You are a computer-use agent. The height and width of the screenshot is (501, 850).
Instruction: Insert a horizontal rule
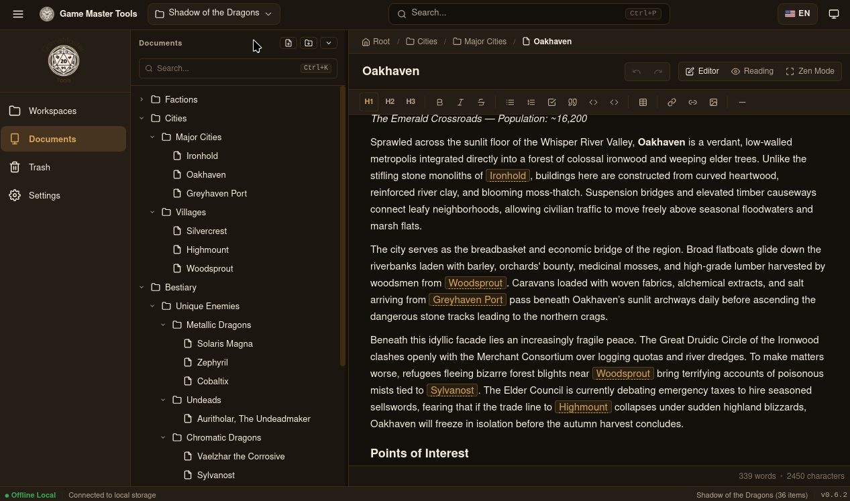pos(742,102)
